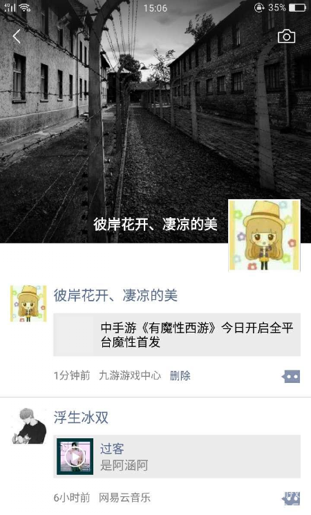Open the small girl avatar beside first post

click(28, 303)
